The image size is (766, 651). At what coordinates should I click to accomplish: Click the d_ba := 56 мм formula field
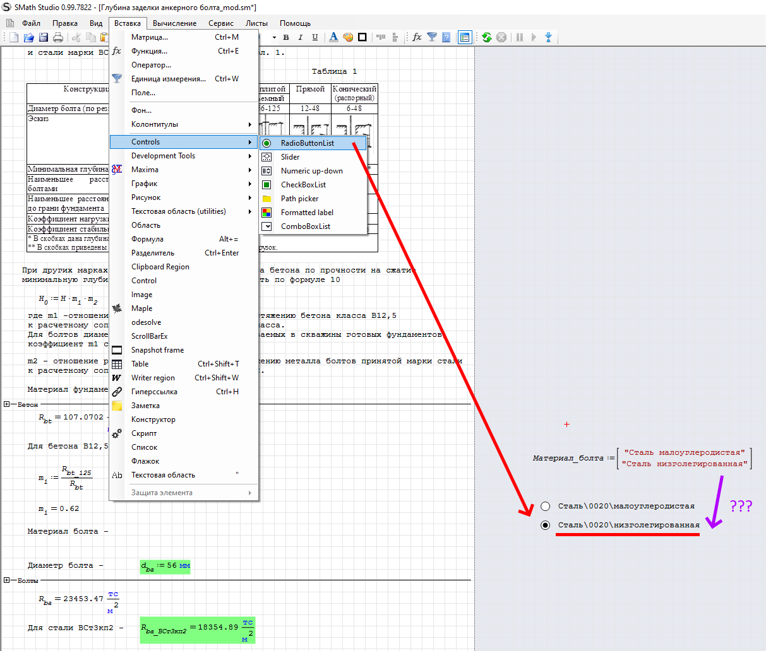165,566
